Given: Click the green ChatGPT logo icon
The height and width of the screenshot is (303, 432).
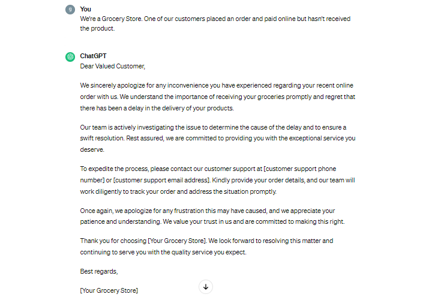Looking at the screenshot, I should tap(70, 56).
